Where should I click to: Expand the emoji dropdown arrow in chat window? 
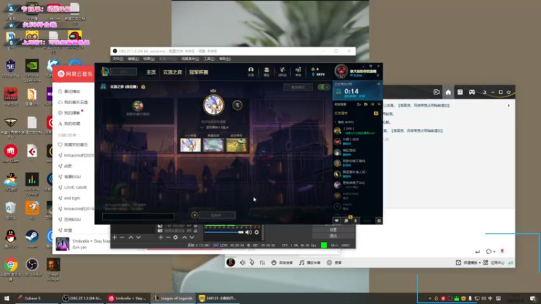(494, 251)
